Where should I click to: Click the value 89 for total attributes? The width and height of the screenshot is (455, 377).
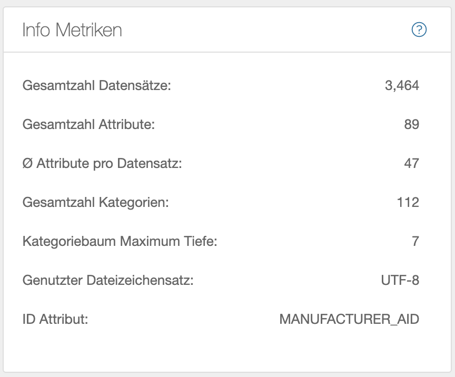[x=411, y=124]
